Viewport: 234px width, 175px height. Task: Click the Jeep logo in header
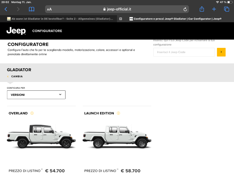[x=16, y=31]
